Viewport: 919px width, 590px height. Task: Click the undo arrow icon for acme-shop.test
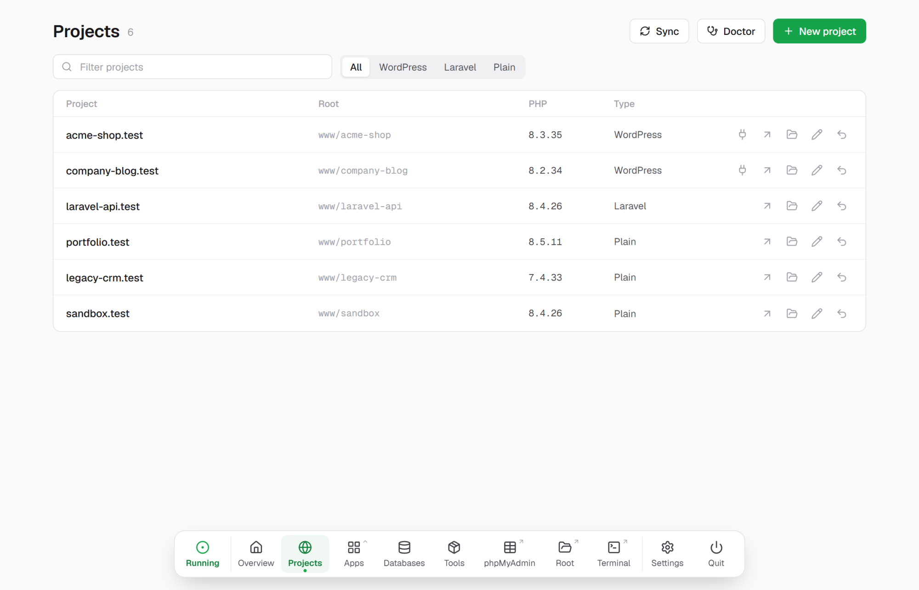[x=841, y=135]
